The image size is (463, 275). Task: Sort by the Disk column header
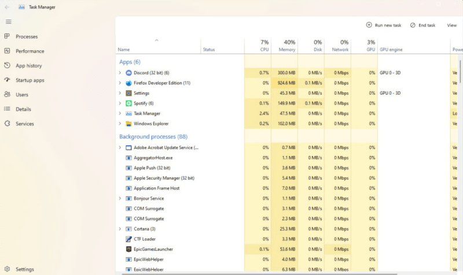[311, 46]
